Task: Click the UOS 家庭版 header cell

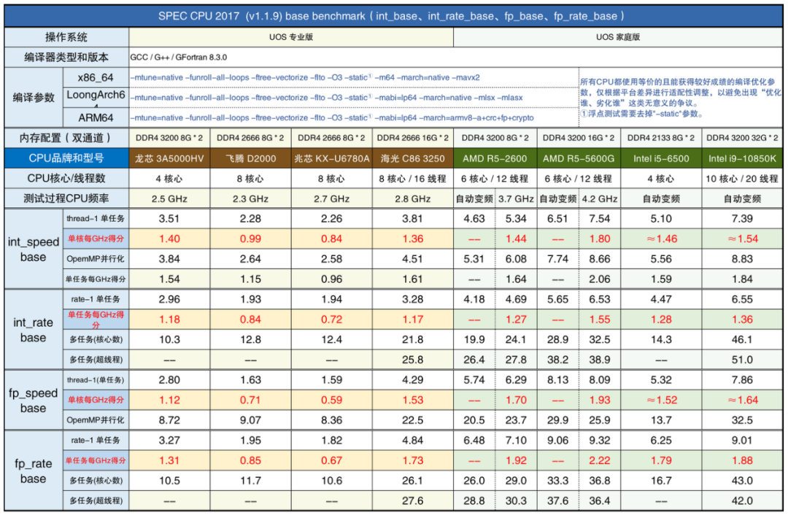Action: (x=618, y=37)
